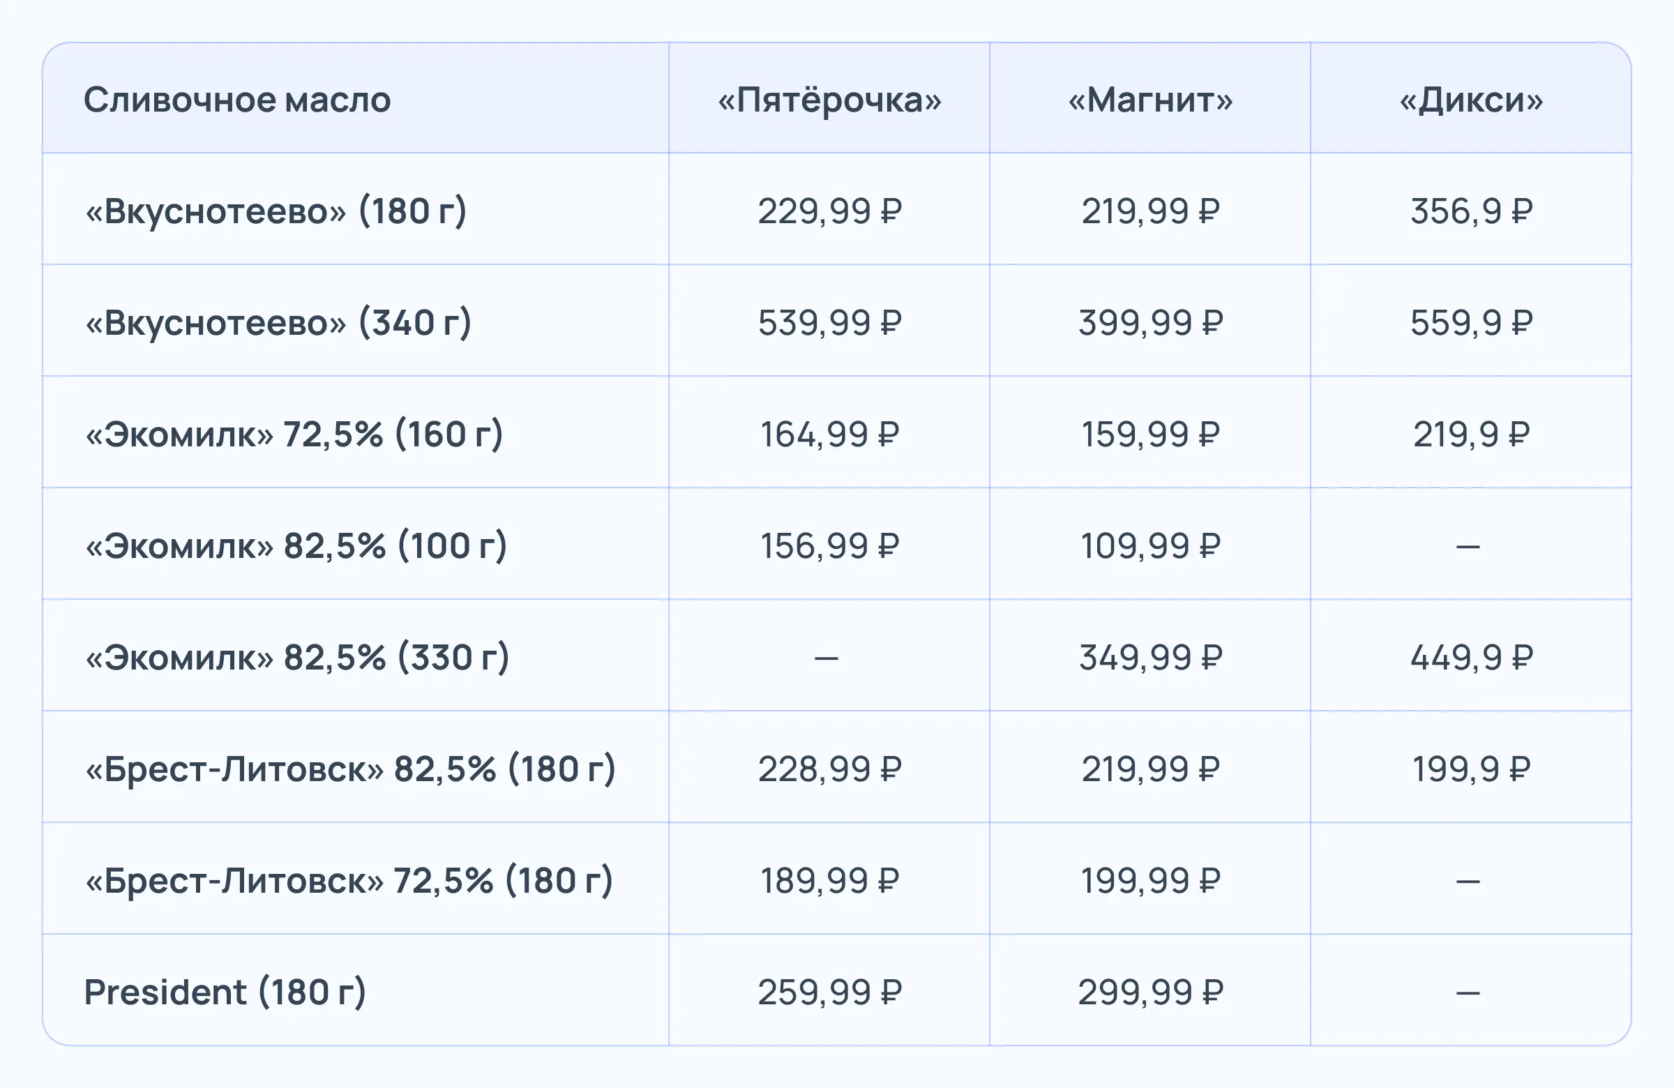1674x1088 pixels.
Task: Click the President (180 г) row label
Action: point(225,992)
